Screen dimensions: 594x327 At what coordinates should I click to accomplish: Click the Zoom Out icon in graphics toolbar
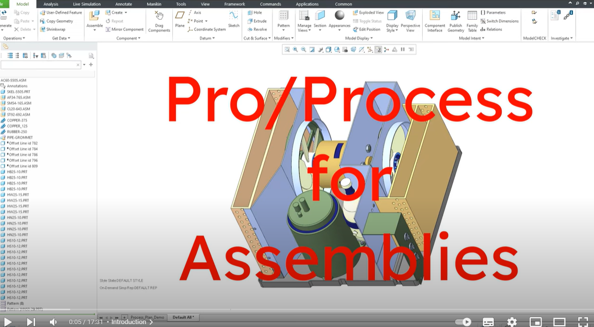point(304,49)
